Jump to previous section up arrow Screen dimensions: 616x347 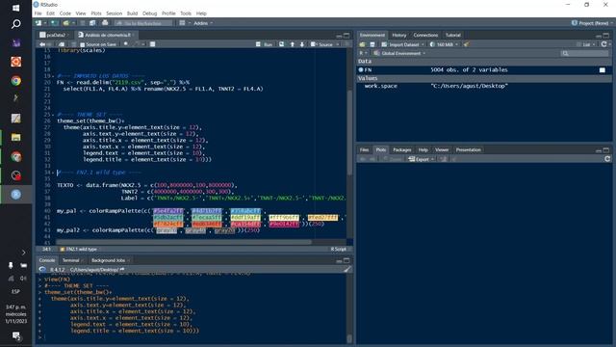(x=293, y=44)
